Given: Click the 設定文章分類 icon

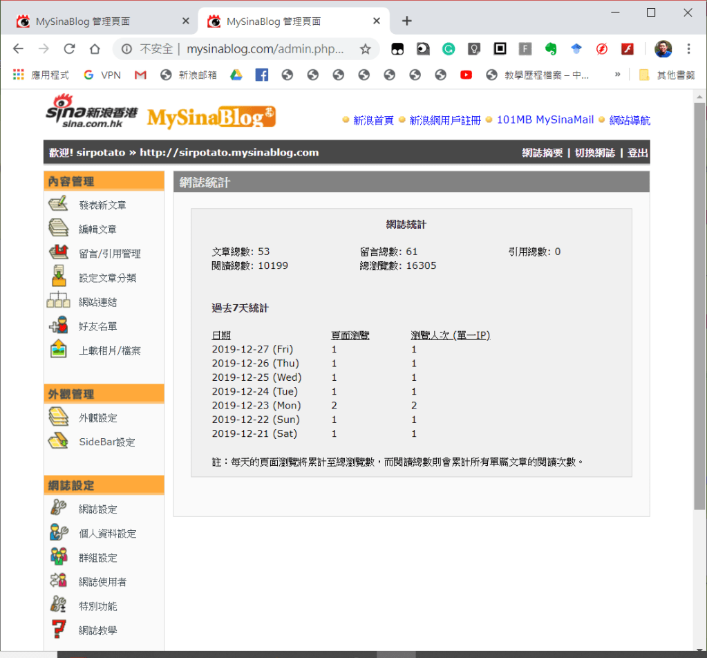Looking at the screenshot, I should [x=58, y=276].
